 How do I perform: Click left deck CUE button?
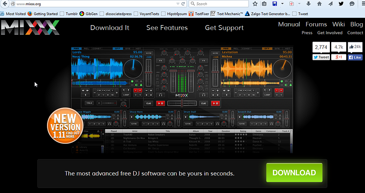point(149,103)
